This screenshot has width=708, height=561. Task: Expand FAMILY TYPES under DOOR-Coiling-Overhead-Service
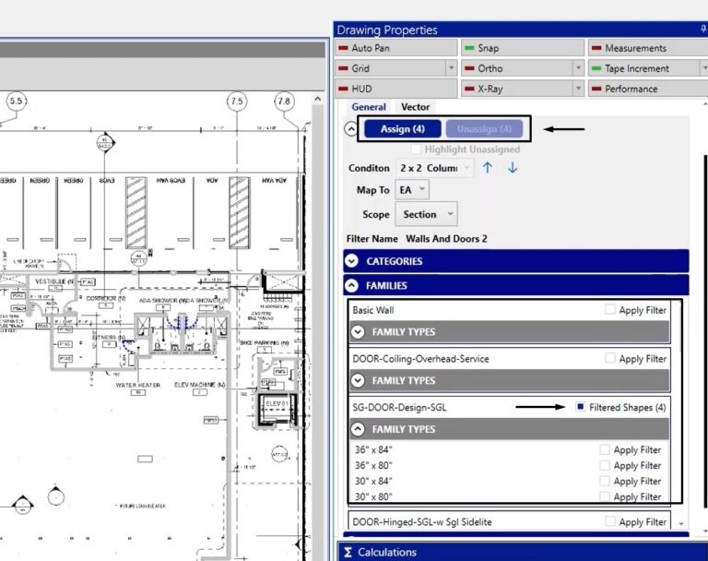358,380
